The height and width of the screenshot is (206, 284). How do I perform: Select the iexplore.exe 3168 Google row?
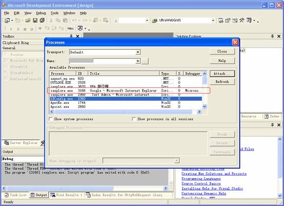pyautogui.click(x=126, y=90)
